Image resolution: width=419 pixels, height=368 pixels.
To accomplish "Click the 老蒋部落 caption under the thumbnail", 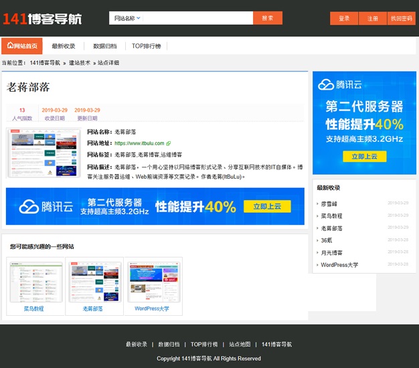I will [92, 308].
